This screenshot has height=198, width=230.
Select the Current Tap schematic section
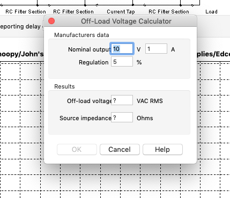(x=121, y=12)
